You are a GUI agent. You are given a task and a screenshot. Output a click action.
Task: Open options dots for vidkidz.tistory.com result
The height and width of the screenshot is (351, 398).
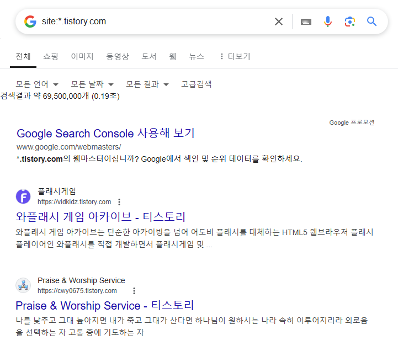(119, 202)
